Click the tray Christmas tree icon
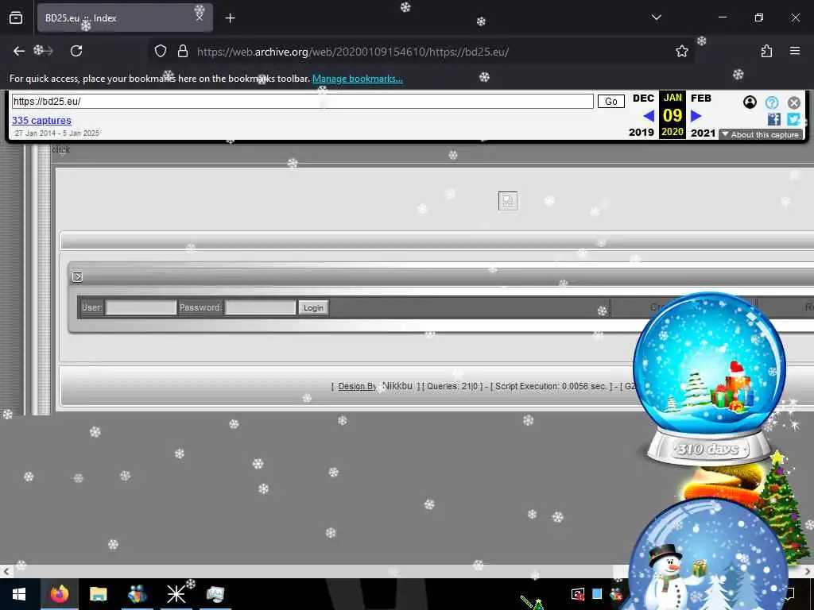Viewport: 814px width, 610px height. click(x=538, y=604)
